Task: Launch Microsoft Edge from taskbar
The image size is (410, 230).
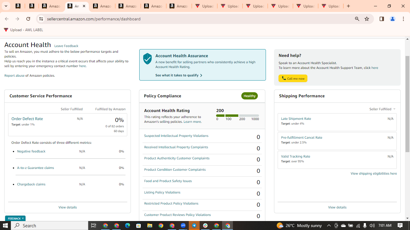Action: 128,226
